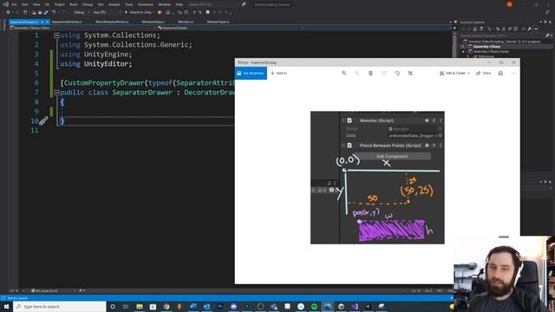Open Photoshop from the taskbar

(x=220, y=306)
